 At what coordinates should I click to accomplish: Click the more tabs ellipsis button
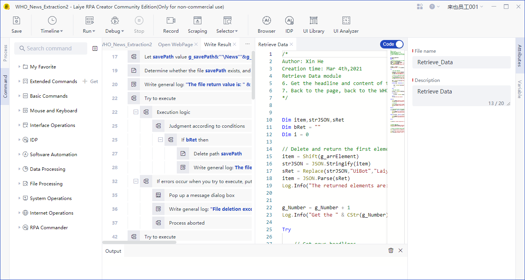pos(247,44)
